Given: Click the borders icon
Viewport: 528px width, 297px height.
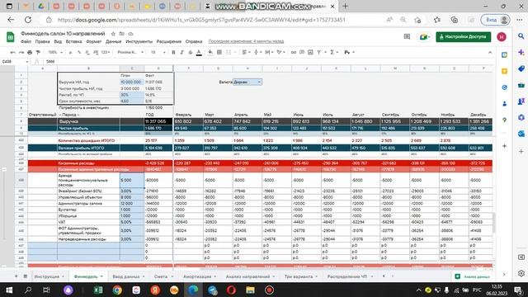Looking at the screenshot, I should click(x=219, y=53).
